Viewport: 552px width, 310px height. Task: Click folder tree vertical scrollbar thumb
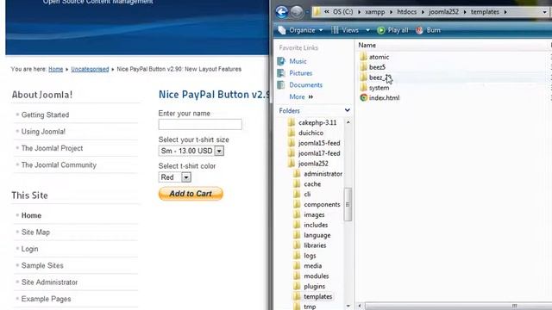(348, 204)
